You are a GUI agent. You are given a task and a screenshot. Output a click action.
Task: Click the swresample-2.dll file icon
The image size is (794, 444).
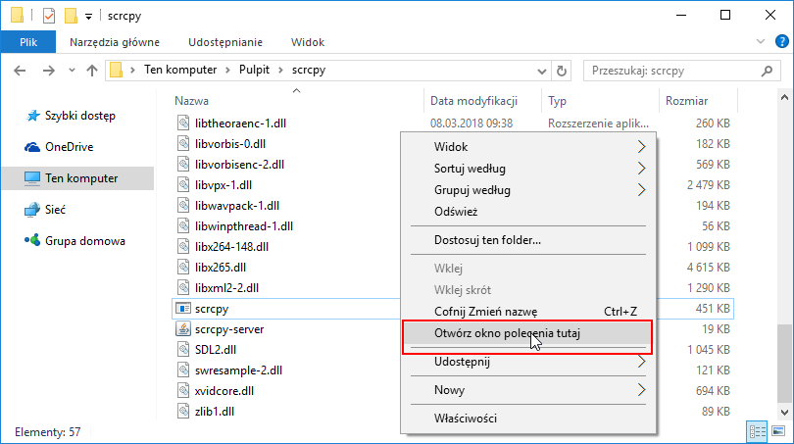182,370
